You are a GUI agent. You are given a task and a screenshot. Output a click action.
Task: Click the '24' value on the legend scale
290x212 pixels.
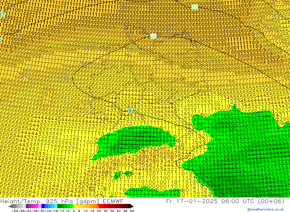[x=99, y=211]
